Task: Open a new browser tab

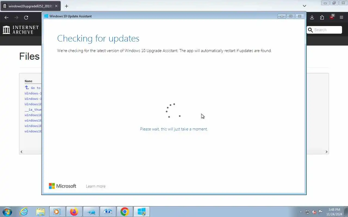Action: pos(66,6)
